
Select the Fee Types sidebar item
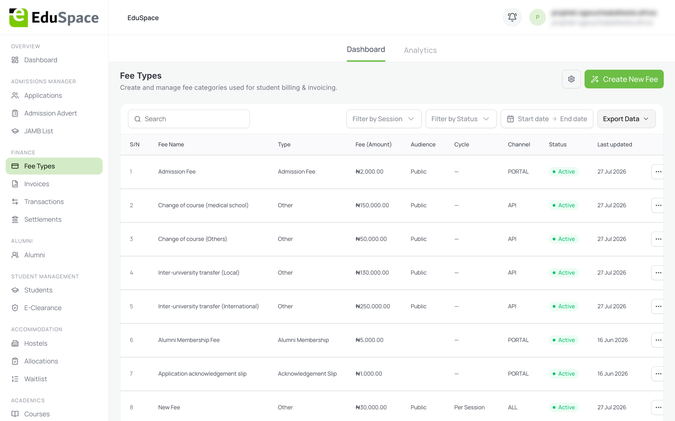tap(54, 166)
